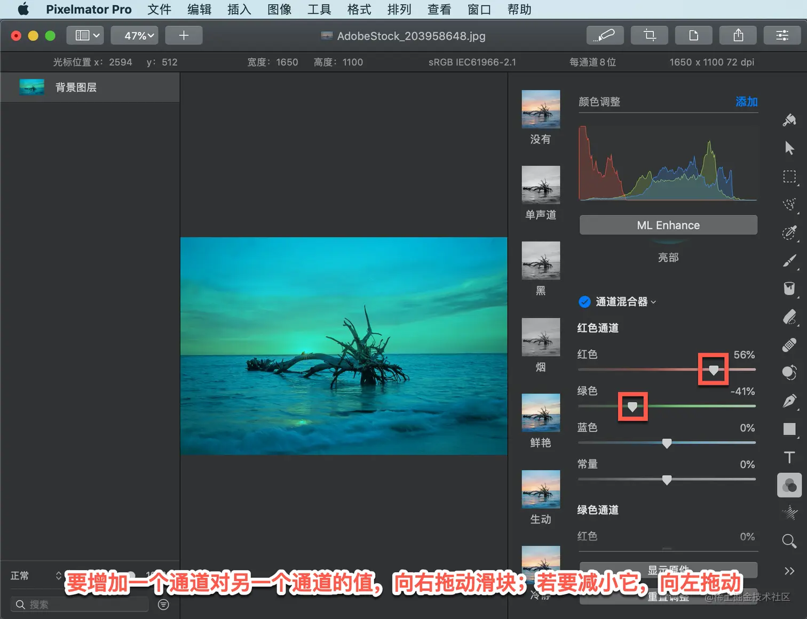Apply the 黑 preset thumbnail
Screen dimensions: 807x619
pyautogui.click(x=541, y=261)
